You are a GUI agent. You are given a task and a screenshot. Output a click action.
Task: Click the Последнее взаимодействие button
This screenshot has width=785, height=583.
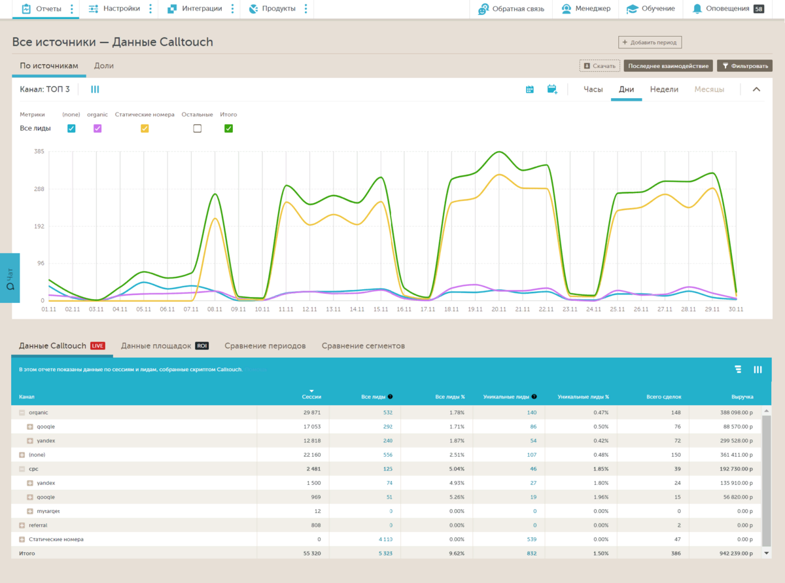pos(669,66)
